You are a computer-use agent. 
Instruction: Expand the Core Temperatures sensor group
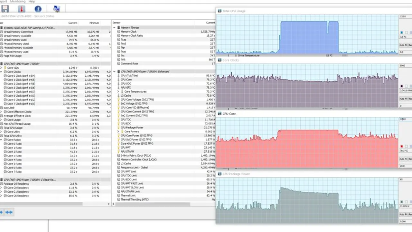click(118, 92)
